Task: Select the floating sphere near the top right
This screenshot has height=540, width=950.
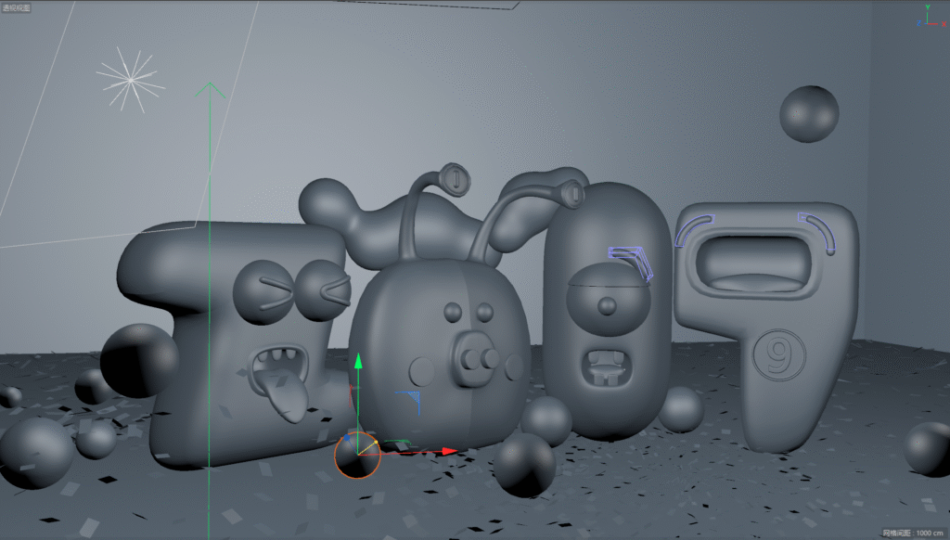Action: tap(809, 113)
